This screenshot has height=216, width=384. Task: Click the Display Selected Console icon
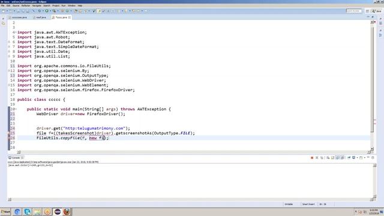point(353,158)
